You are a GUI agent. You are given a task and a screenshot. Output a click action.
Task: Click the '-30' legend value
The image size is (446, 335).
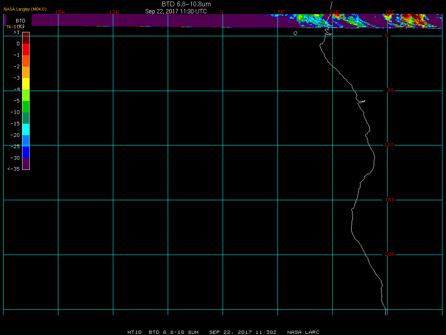tap(15, 158)
